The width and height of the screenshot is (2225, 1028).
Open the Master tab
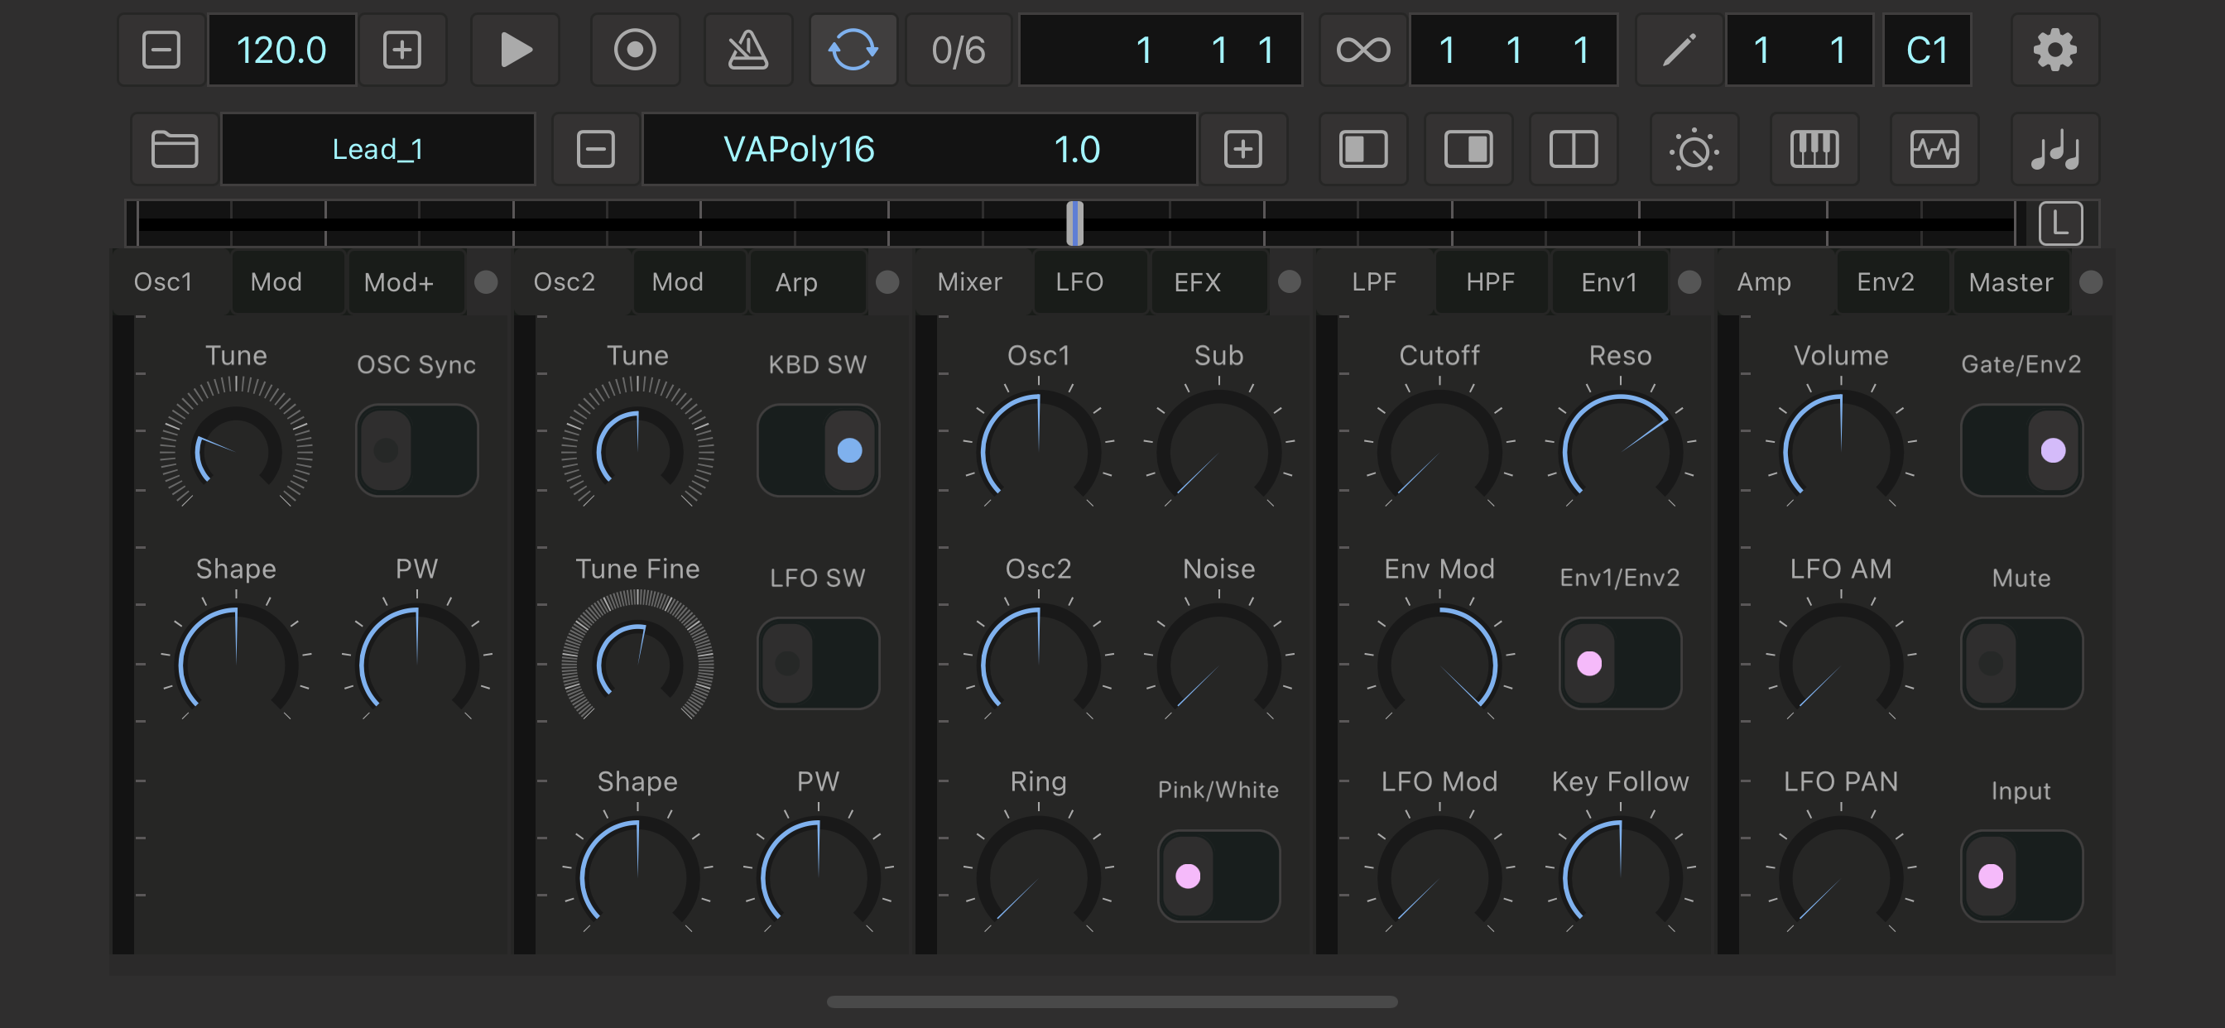click(x=2011, y=281)
